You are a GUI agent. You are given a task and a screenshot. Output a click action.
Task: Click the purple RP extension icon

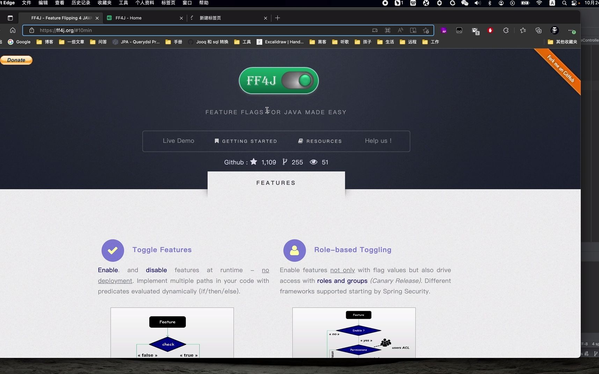coord(444,30)
